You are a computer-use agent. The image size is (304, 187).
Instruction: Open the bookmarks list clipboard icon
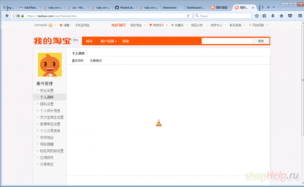pos(264,16)
